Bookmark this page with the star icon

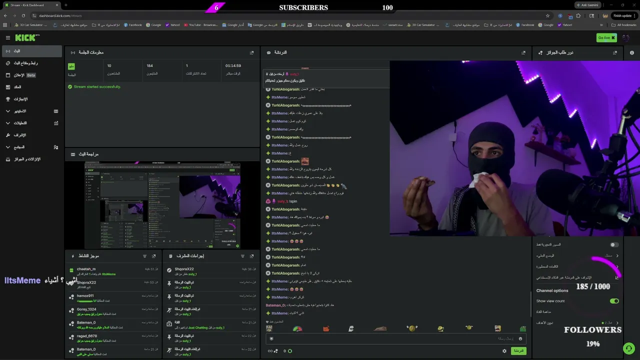pyautogui.click(x=548, y=15)
